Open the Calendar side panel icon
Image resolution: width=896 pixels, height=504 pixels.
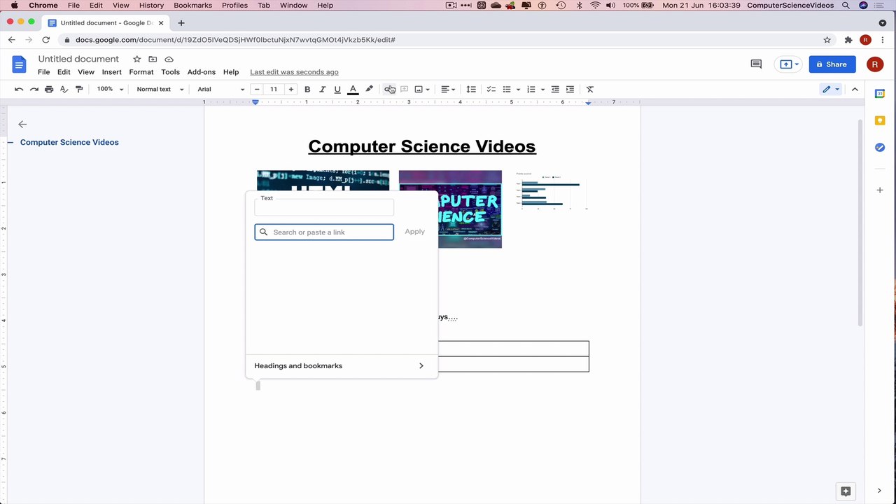click(880, 93)
